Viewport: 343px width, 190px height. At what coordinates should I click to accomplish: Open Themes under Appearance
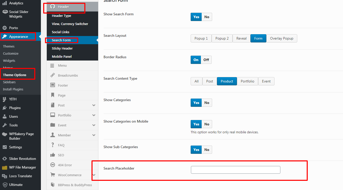pos(9,46)
